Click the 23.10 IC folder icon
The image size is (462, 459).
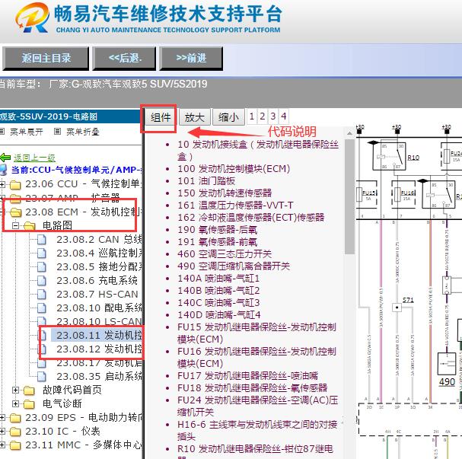tap(15, 432)
